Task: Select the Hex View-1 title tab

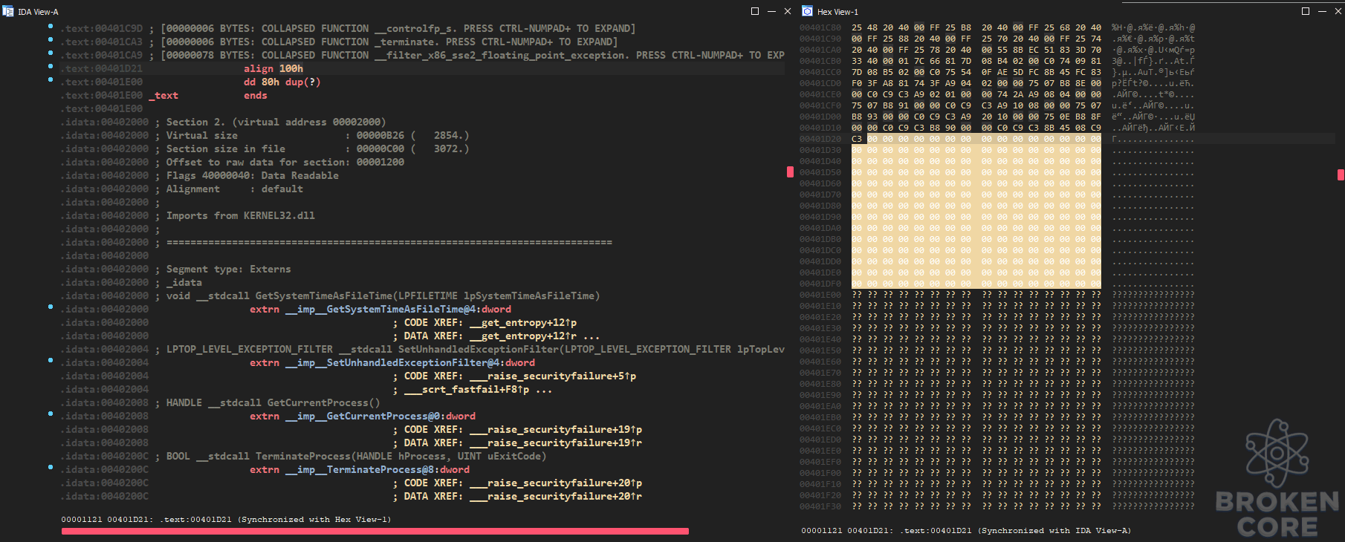Action: click(837, 12)
